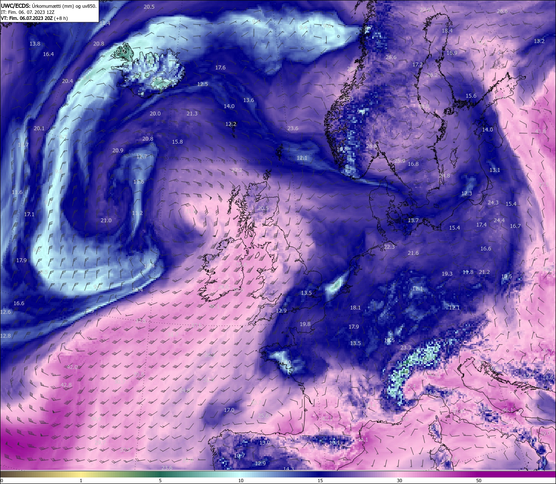Image resolution: width=556 pixels, height=484 pixels.
Task: Click the 42.8 value over the Atlantic
Action: click(x=66, y=385)
